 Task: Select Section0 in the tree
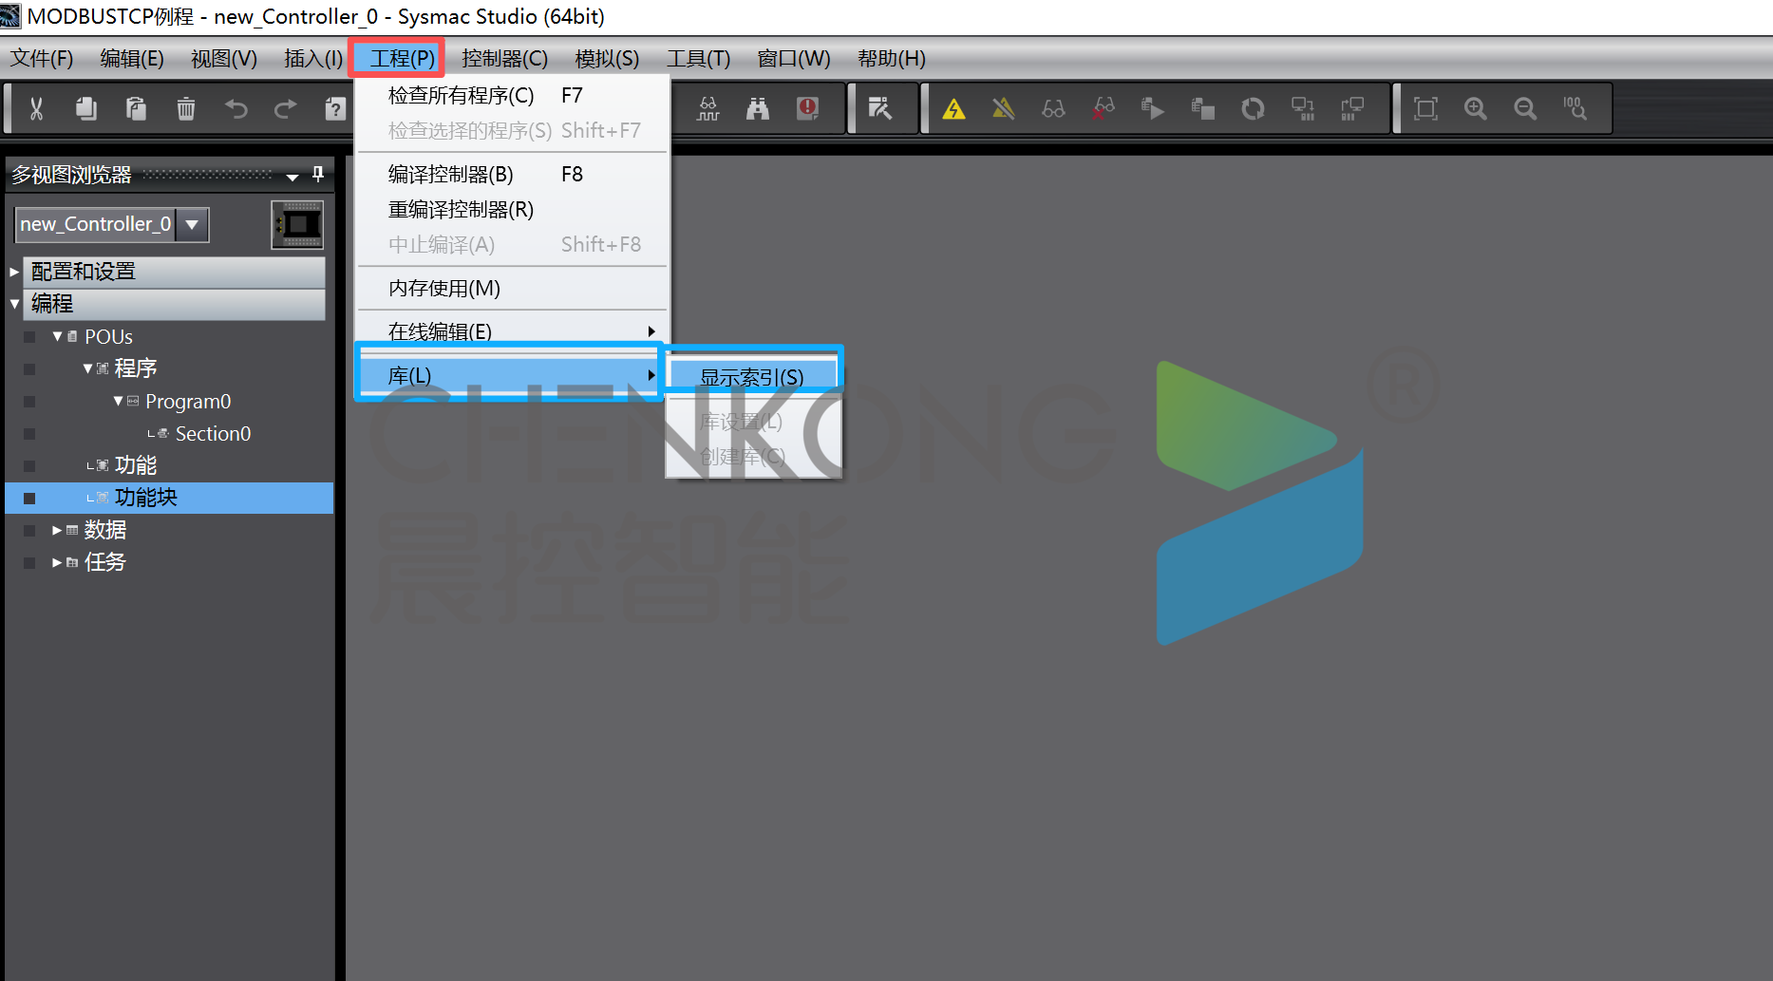click(x=213, y=433)
